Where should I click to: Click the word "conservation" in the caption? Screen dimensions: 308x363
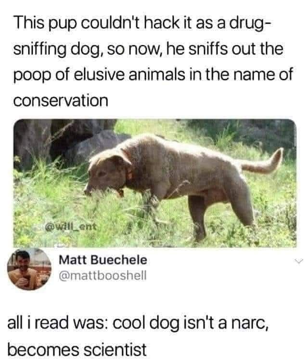pyautogui.click(x=61, y=100)
